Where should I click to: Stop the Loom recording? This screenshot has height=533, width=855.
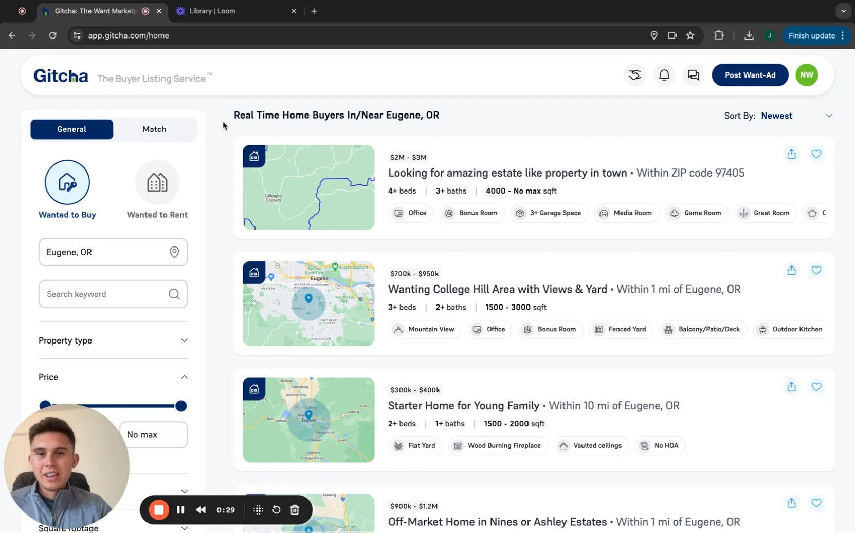click(159, 510)
